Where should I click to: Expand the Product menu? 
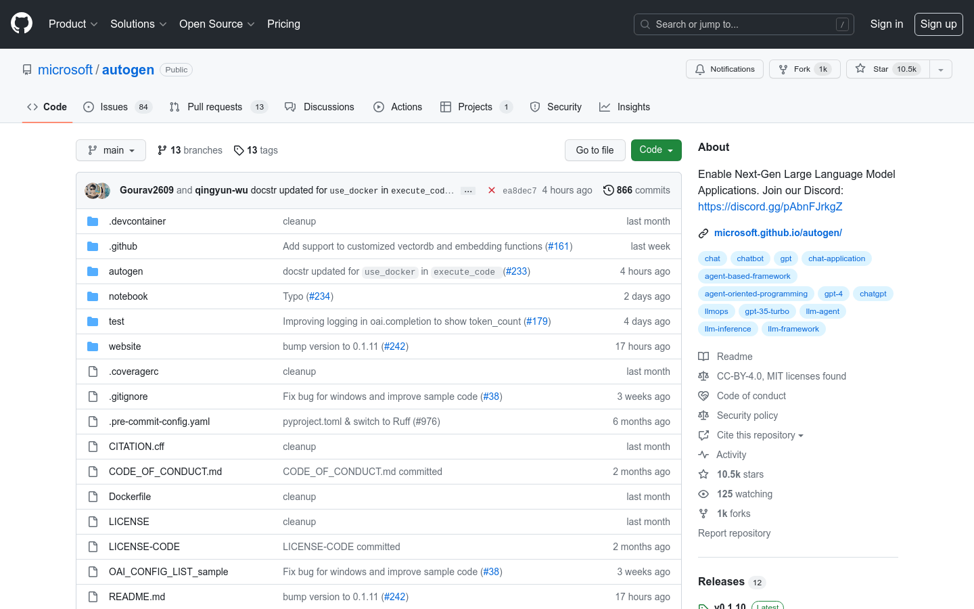pyautogui.click(x=73, y=24)
